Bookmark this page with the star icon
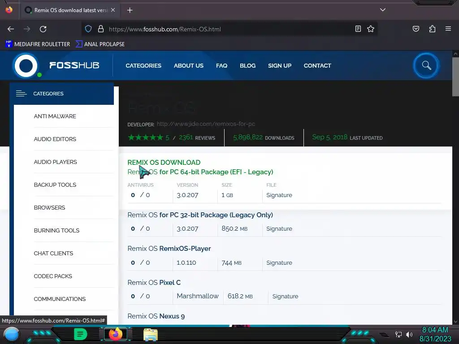This screenshot has height=344, width=459. (371, 29)
